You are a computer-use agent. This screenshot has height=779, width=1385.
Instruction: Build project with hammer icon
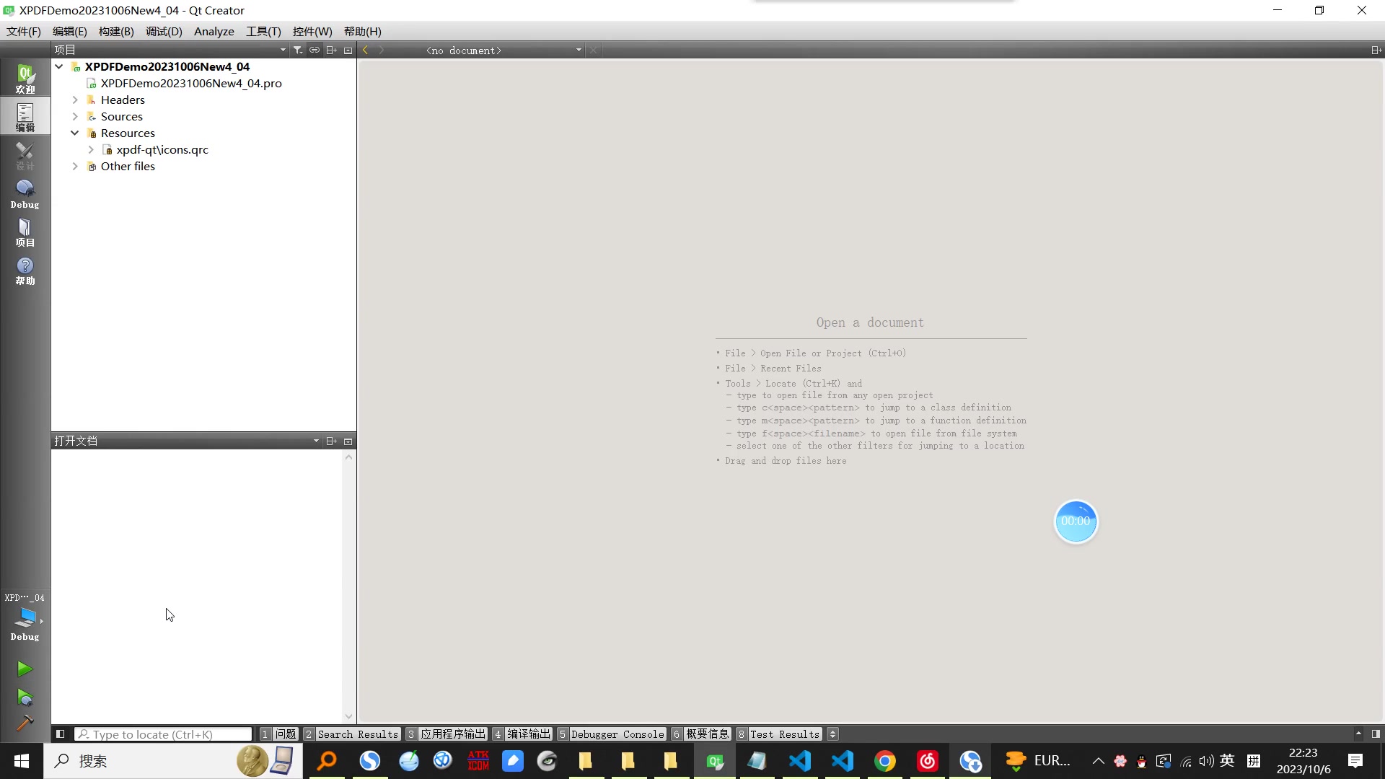coord(25,723)
